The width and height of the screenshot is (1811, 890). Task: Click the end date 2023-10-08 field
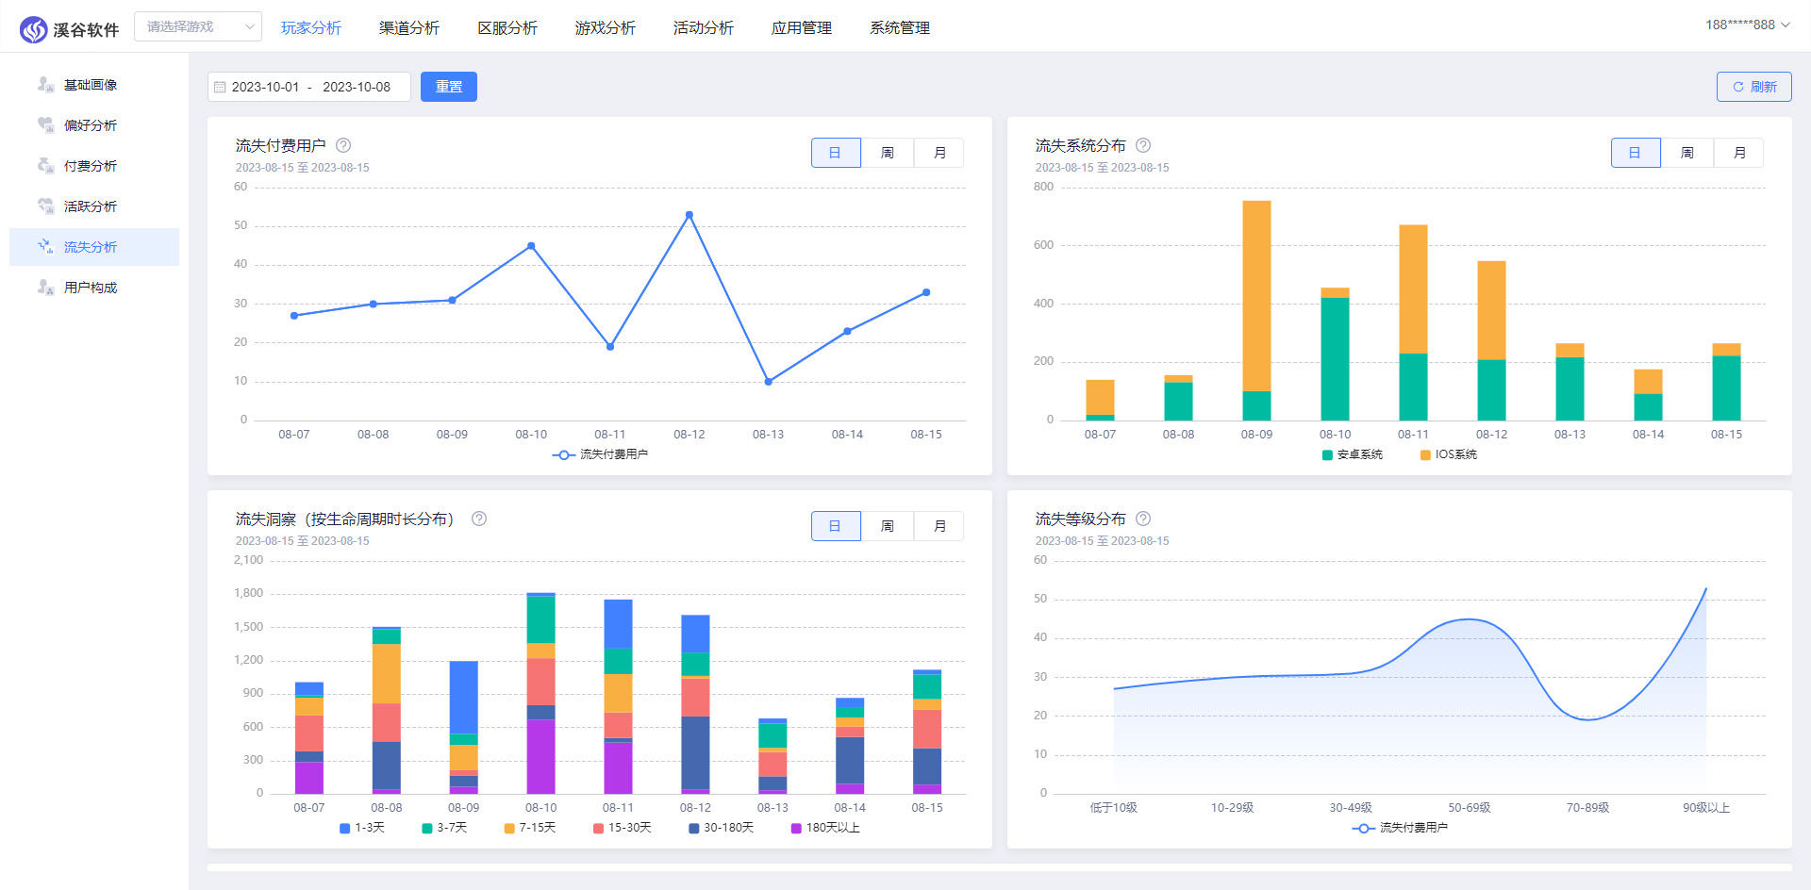pyautogui.click(x=357, y=87)
